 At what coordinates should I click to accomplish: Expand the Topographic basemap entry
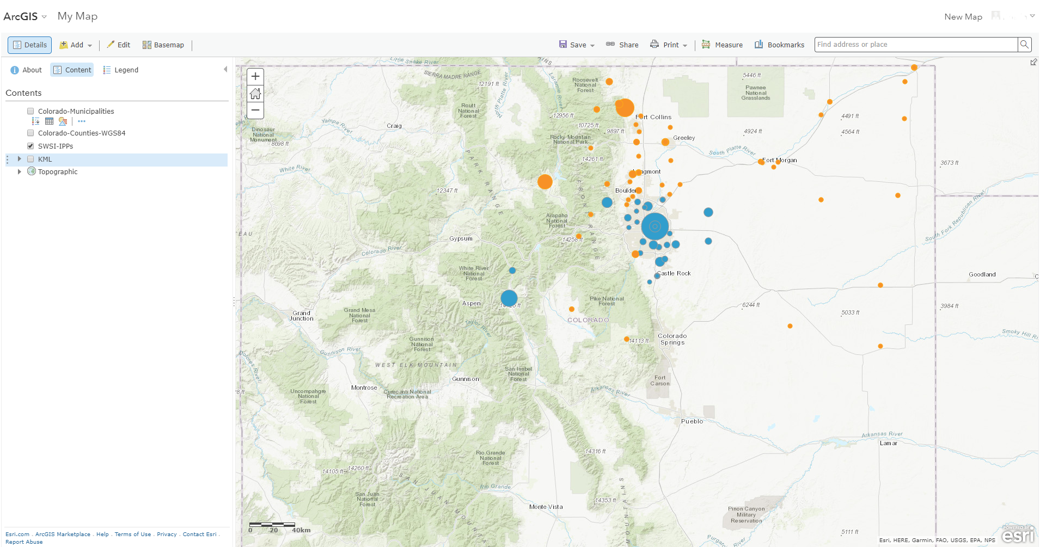click(x=20, y=171)
